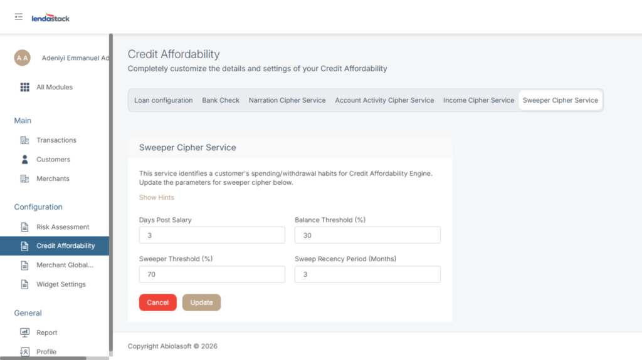Click the Customers person icon
This screenshot has width=642, height=360.
tap(25, 160)
